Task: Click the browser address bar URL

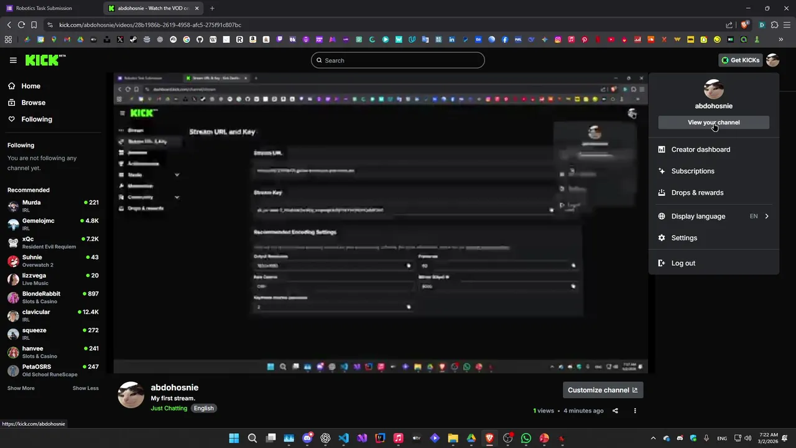Action: (150, 25)
